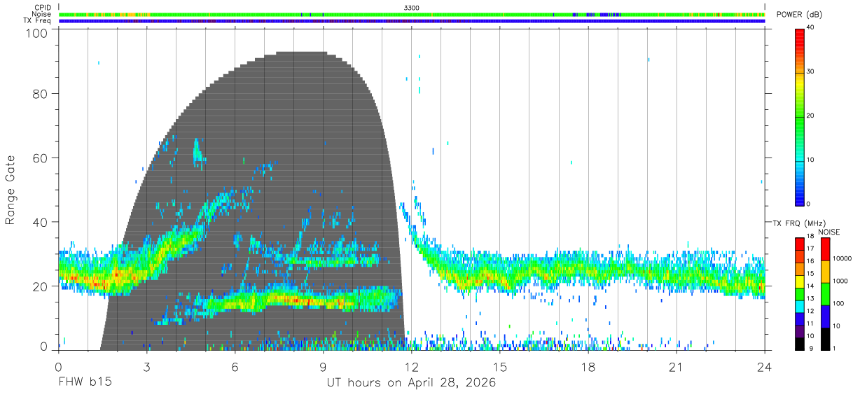Click the 1000 tick on NOISE legend
The height and width of the screenshot is (397, 860).
coord(840,281)
